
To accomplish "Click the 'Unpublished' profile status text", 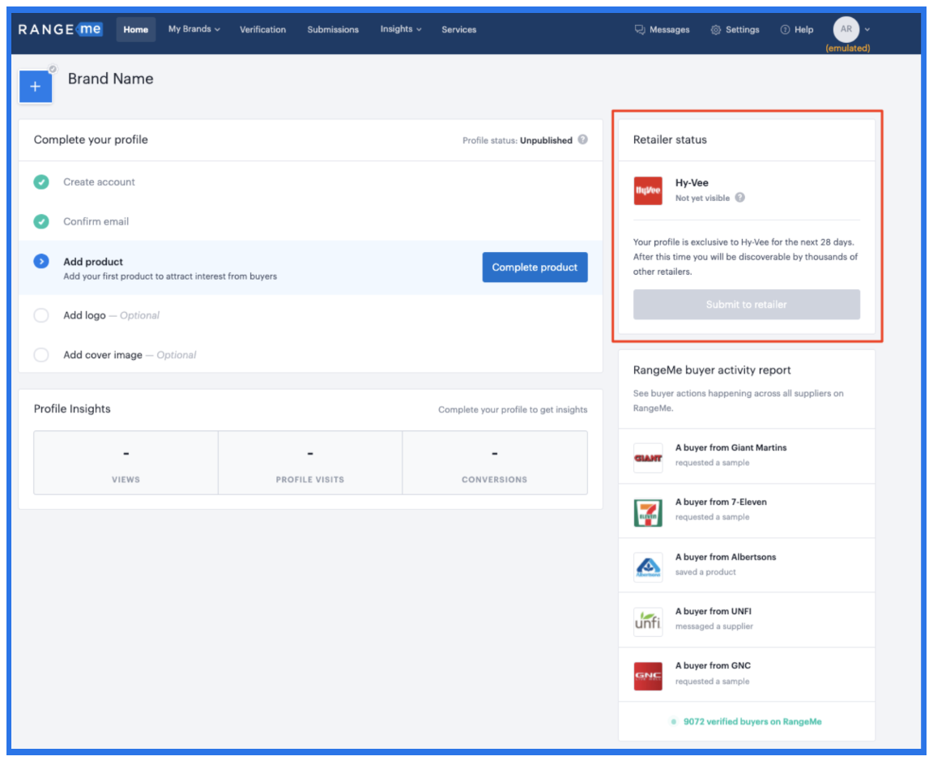I will pyautogui.click(x=546, y=140).
